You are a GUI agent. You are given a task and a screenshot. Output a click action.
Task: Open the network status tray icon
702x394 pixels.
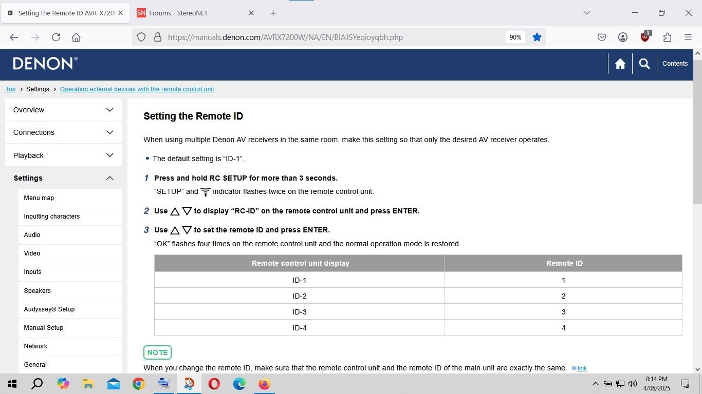(620, 384)
